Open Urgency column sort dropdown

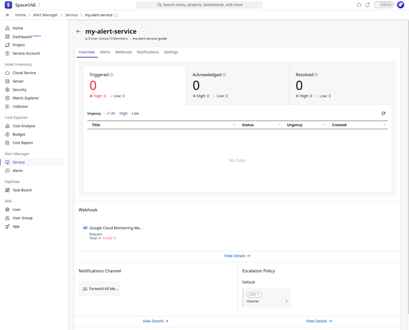(x=324, y=125)
